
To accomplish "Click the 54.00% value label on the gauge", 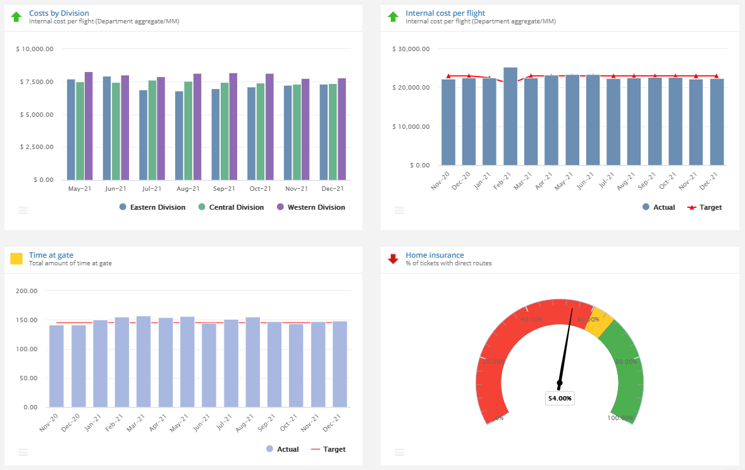I will tap(559, 398).
